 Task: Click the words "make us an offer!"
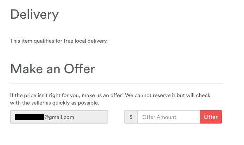[110, 96]
